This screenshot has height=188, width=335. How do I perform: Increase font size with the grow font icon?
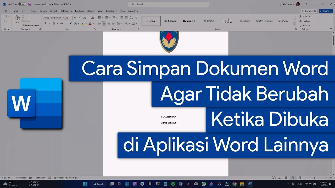pyautogui.click(x=75, y=18)
